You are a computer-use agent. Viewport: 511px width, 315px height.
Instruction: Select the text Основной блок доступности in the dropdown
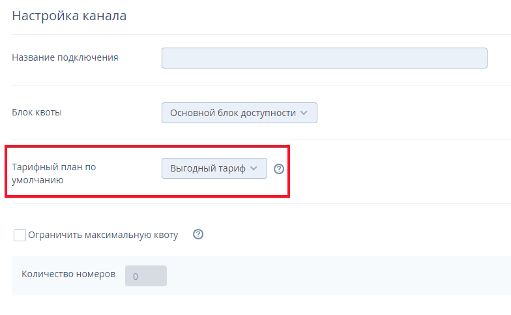(x=233, y=113)
